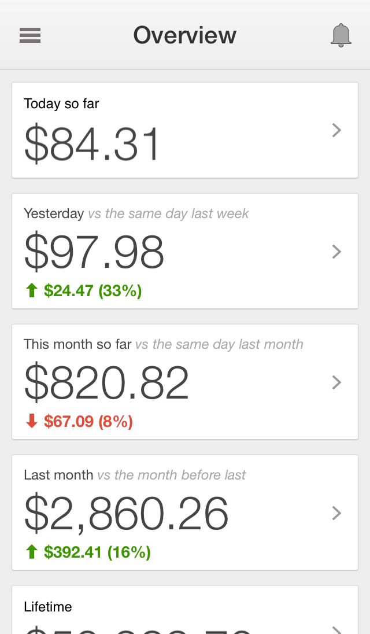Tap the notifications bell icon
The image size is (370, 634).
click(x=341, y=36)
